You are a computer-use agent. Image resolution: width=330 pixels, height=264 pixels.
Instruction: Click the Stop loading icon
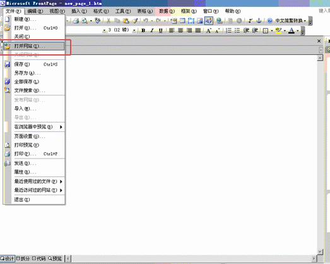coord(239,21)
